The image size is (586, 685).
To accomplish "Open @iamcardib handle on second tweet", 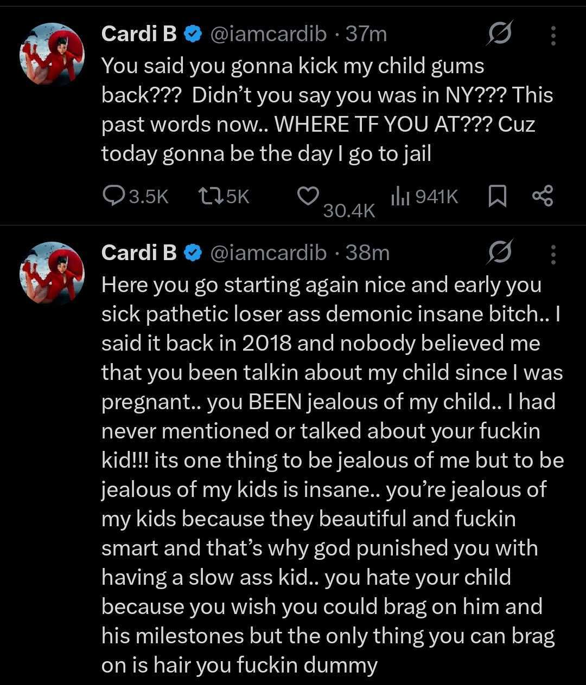I will (268, 253).
